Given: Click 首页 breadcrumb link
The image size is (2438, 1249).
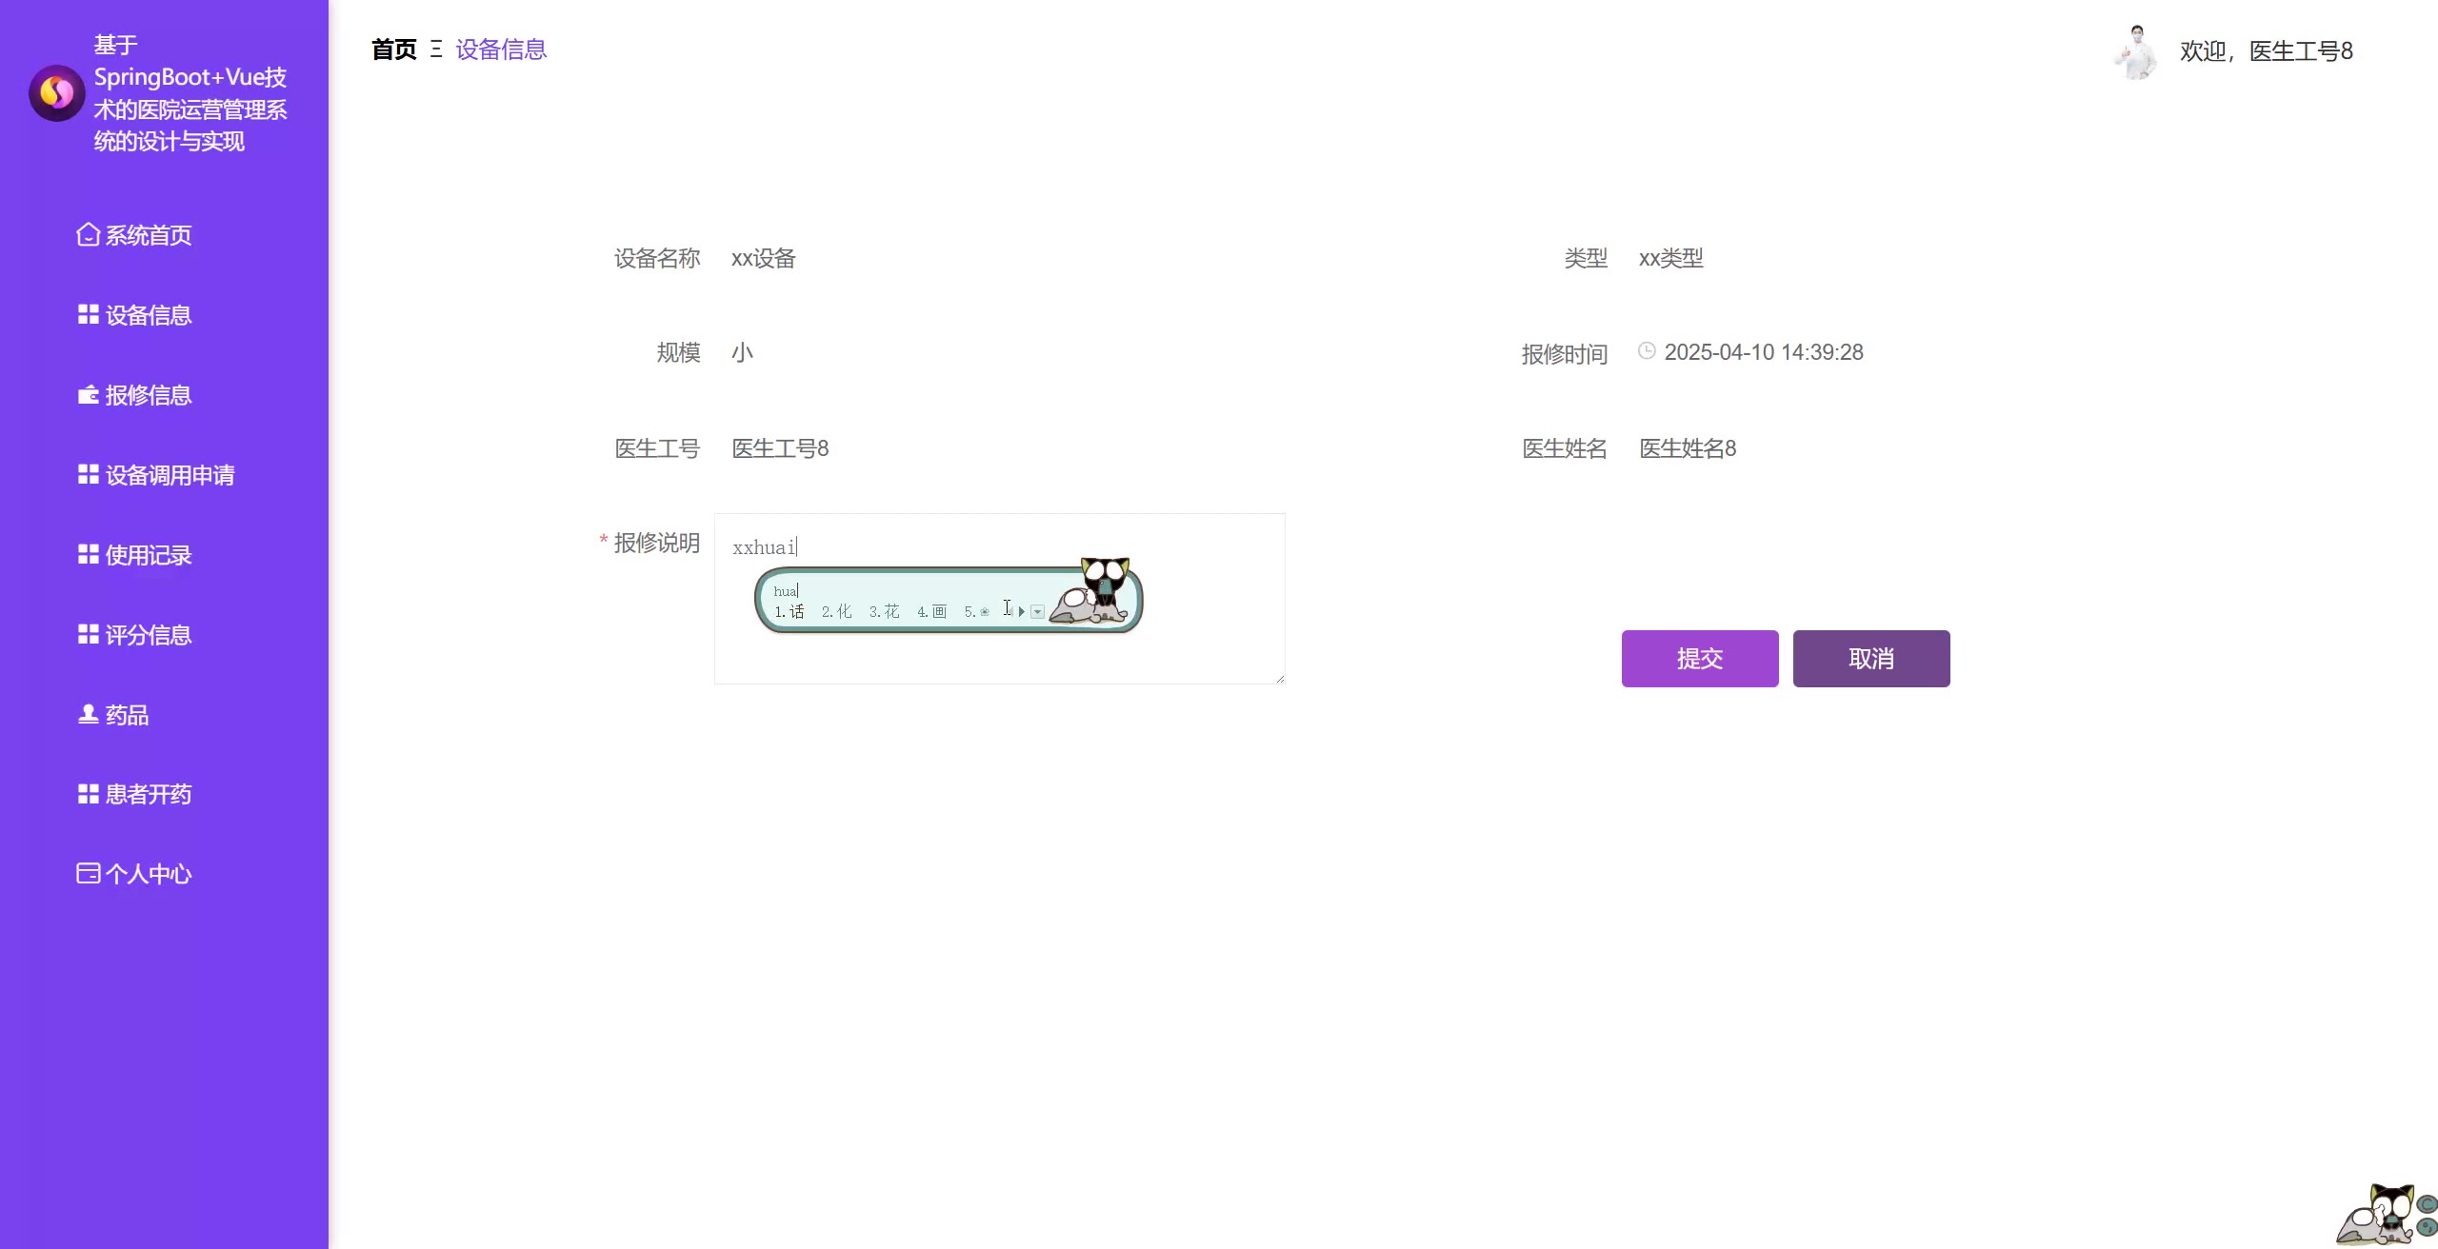Looking at the screenshot, I should pos(393,50).
